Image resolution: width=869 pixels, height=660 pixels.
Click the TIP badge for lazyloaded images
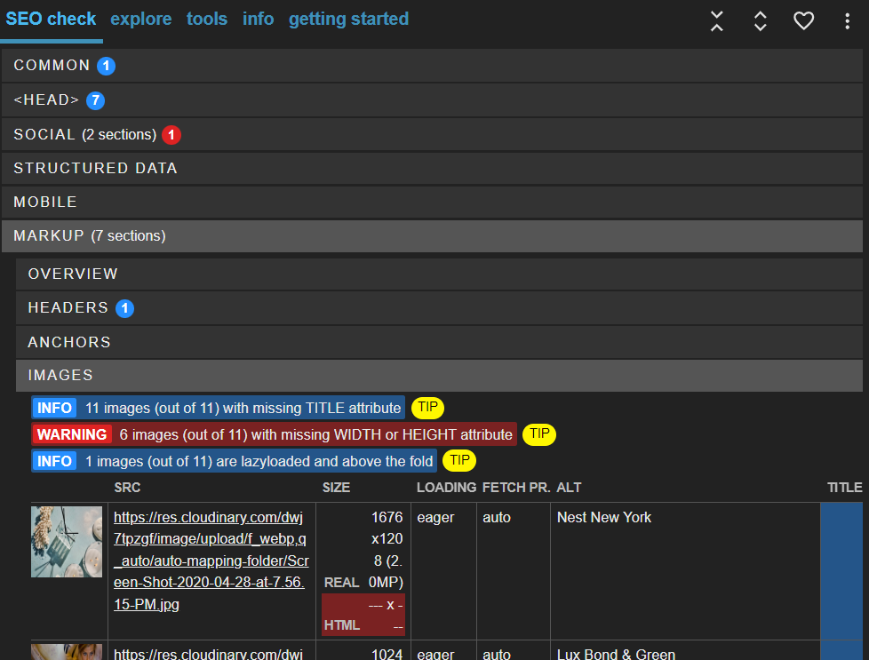pos(458,461)
